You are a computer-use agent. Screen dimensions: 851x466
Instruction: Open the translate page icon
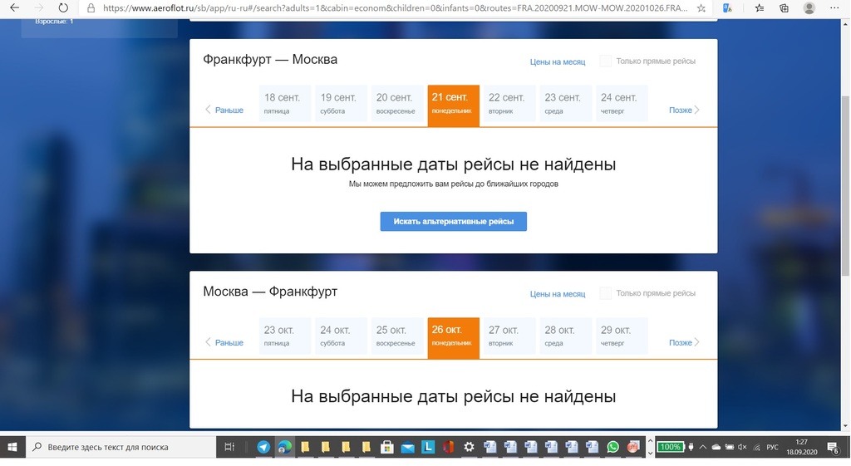pyautogui.click(x=727, y=8)
